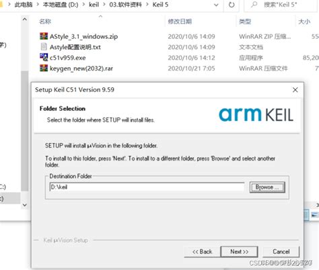Refresh the current folder view

coord(232,5)
